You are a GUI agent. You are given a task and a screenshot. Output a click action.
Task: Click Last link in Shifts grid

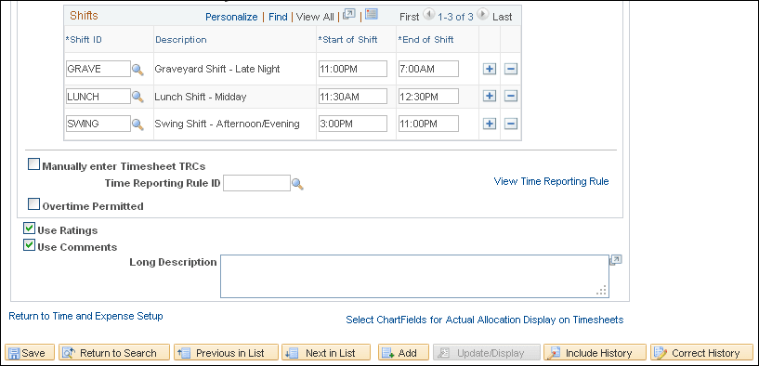[x=502, y=17]
